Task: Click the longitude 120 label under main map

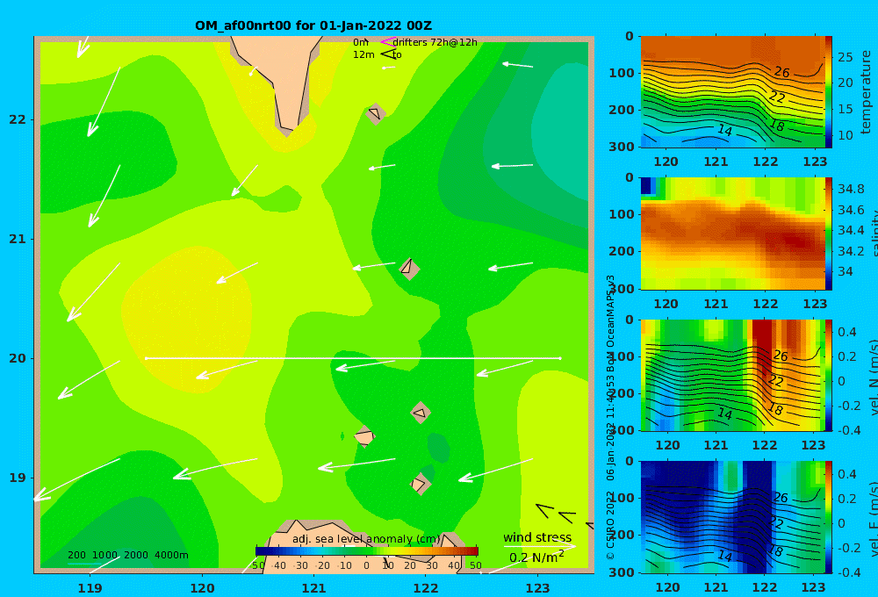Action: pyautogui.click(x=202, y=588)
